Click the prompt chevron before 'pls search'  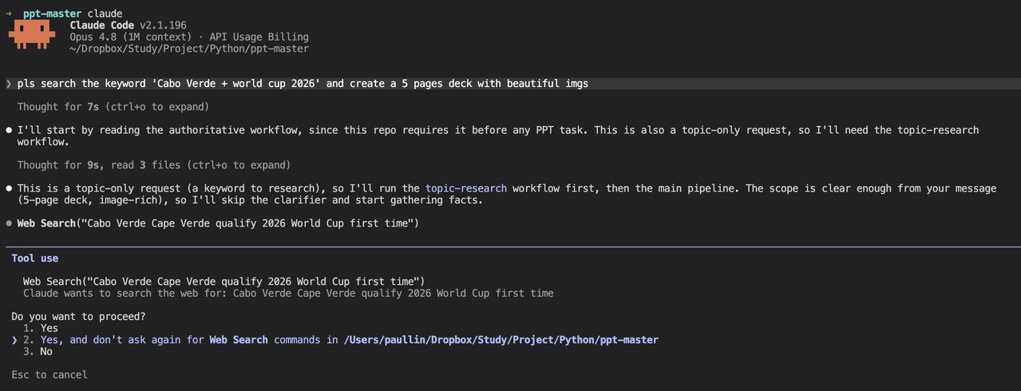click(9, 84)
